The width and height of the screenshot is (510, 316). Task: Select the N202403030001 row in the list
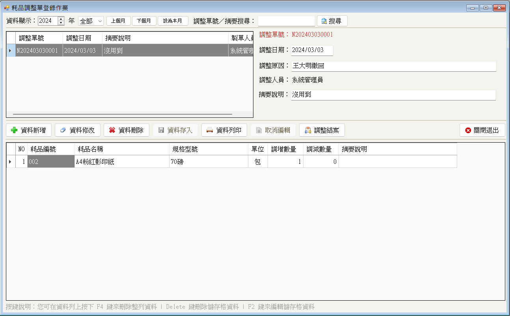(x=130, y=50)
